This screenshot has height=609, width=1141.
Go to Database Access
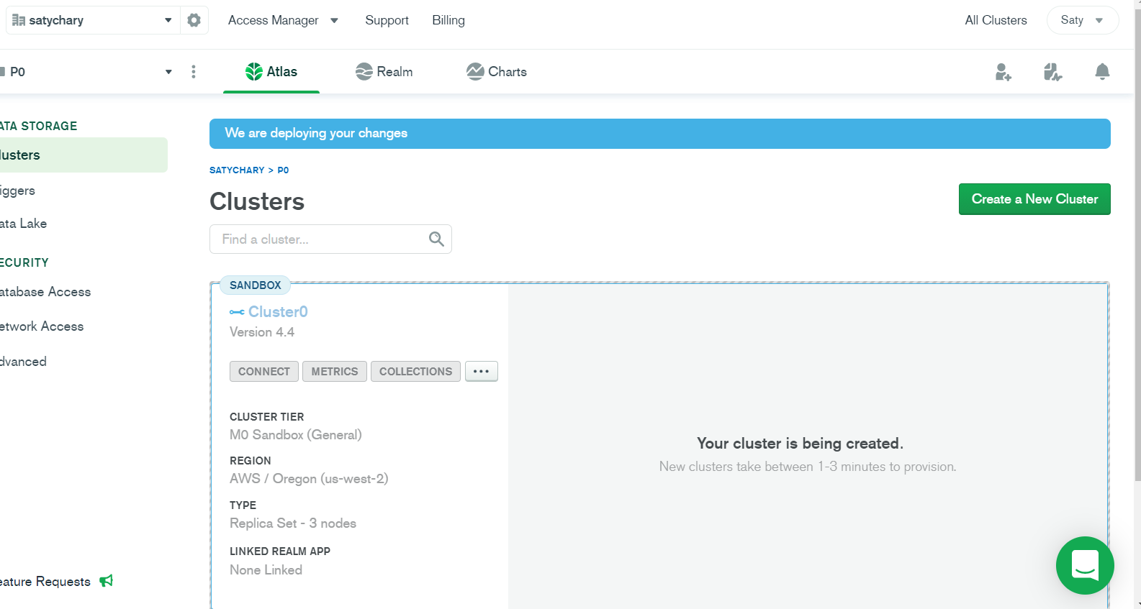45,292
